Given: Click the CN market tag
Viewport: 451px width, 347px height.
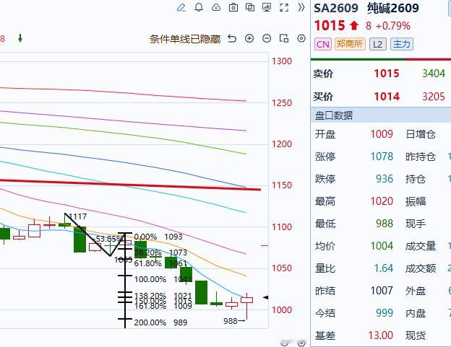Looking at the screenshot, I should click(x=323, y=44).
